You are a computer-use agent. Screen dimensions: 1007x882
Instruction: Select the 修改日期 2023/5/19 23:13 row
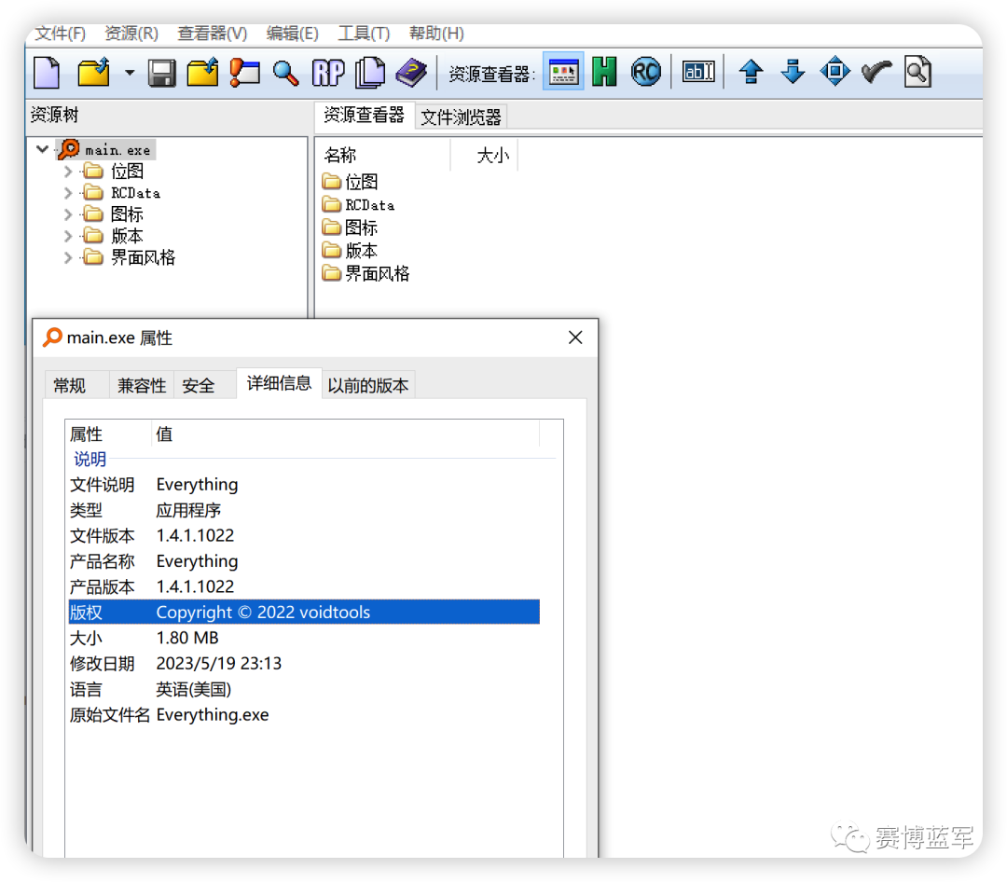coord(304,664)
